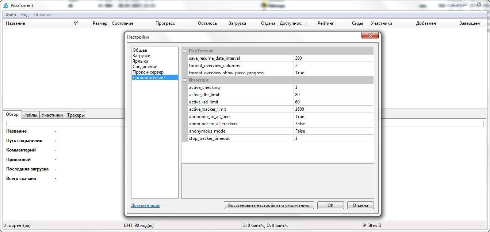This screenshot has height=232, width=490.
Task: Toggle torrent_overview_show_piece_progress True value
Action: coord(334,73)
